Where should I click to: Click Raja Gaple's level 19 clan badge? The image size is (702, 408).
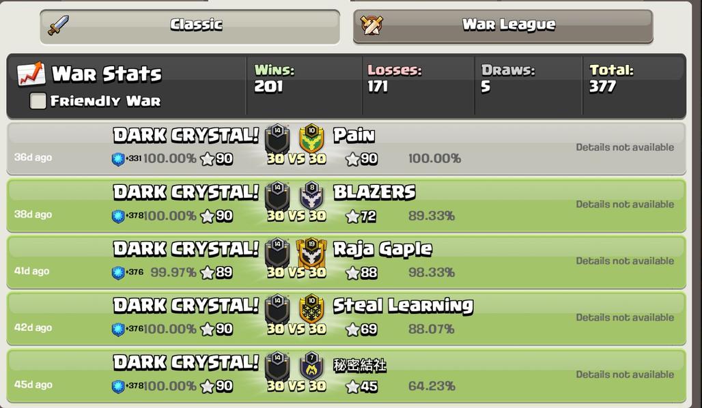[311, 252]
